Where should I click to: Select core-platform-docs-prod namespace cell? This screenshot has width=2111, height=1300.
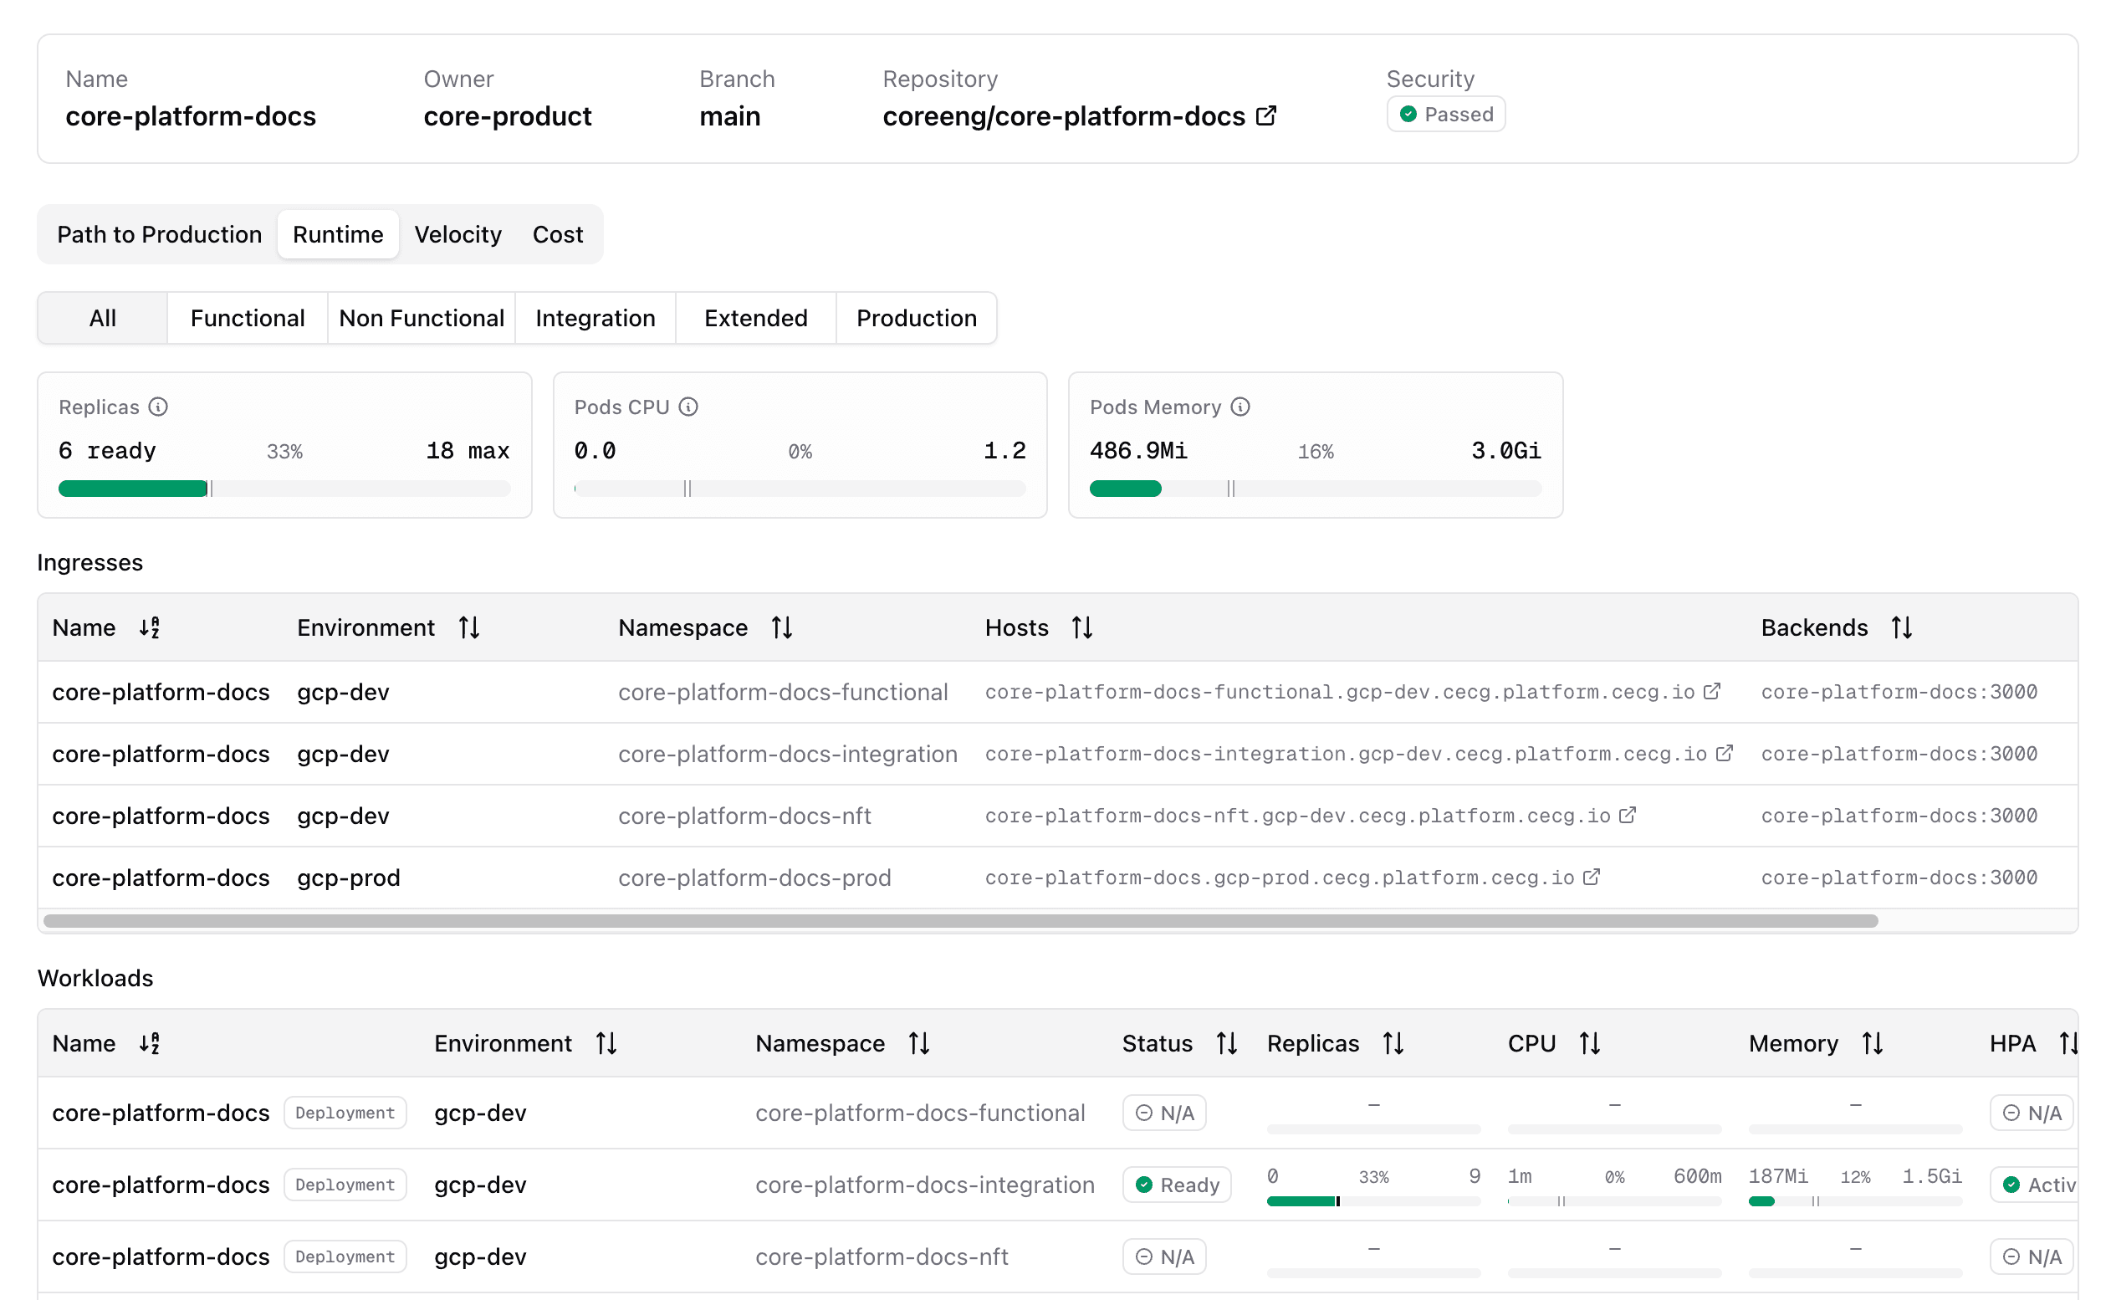coord(754,878)
